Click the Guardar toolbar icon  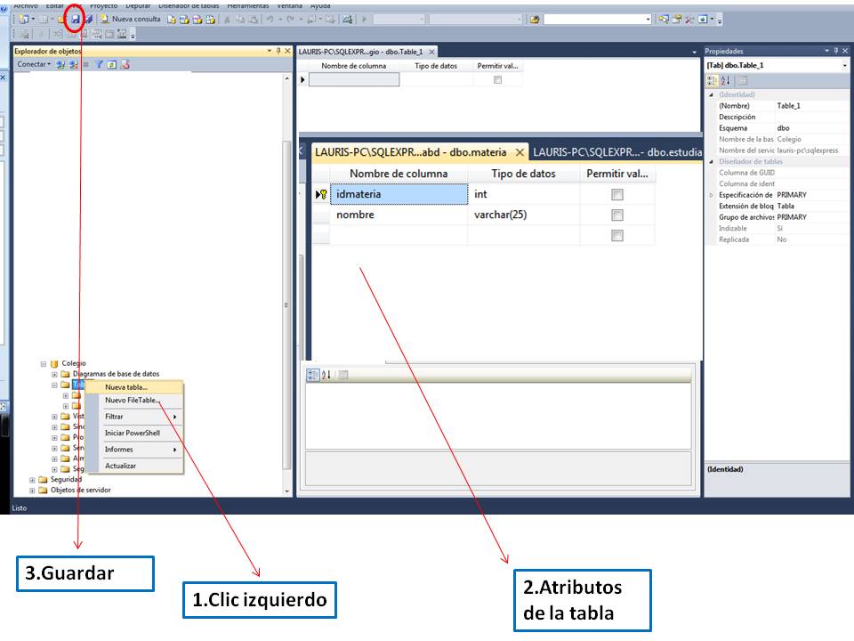click(x=76, y=19)
